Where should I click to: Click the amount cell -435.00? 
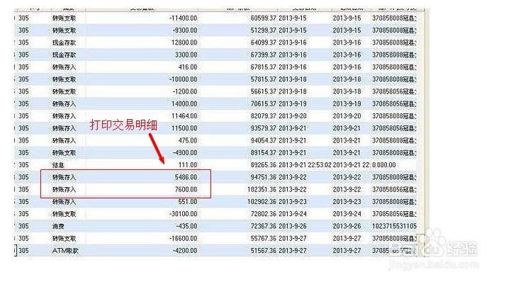point(186,227)
